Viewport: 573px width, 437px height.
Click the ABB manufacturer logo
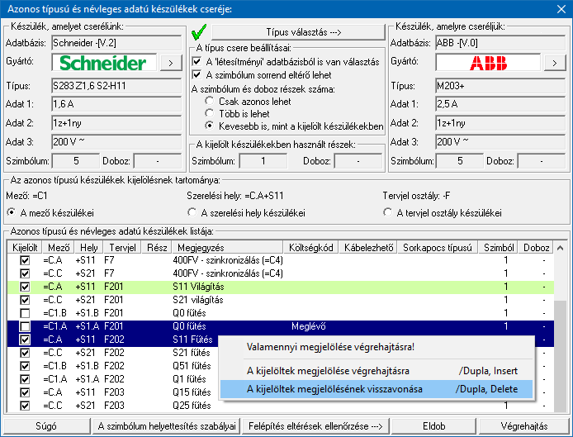488,63
